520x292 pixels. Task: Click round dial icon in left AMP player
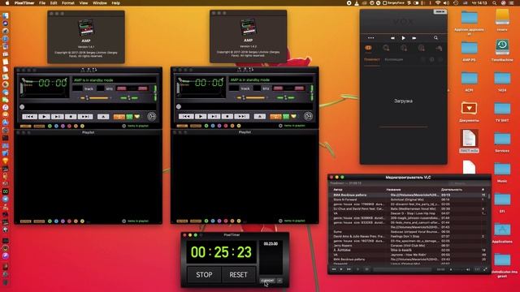pyautogui.click(x=152, y=116)
